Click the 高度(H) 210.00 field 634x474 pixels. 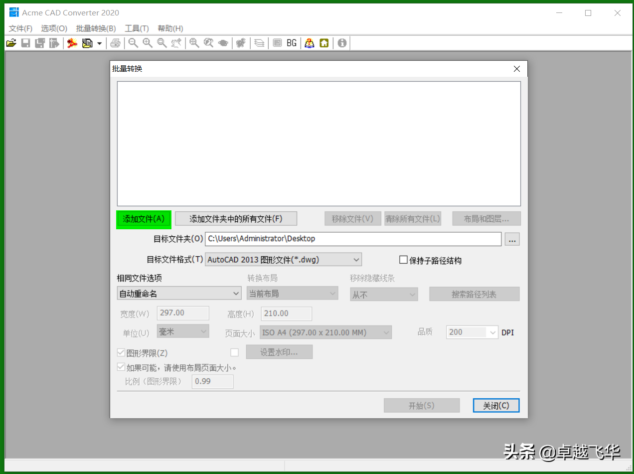tap(287, 314)
